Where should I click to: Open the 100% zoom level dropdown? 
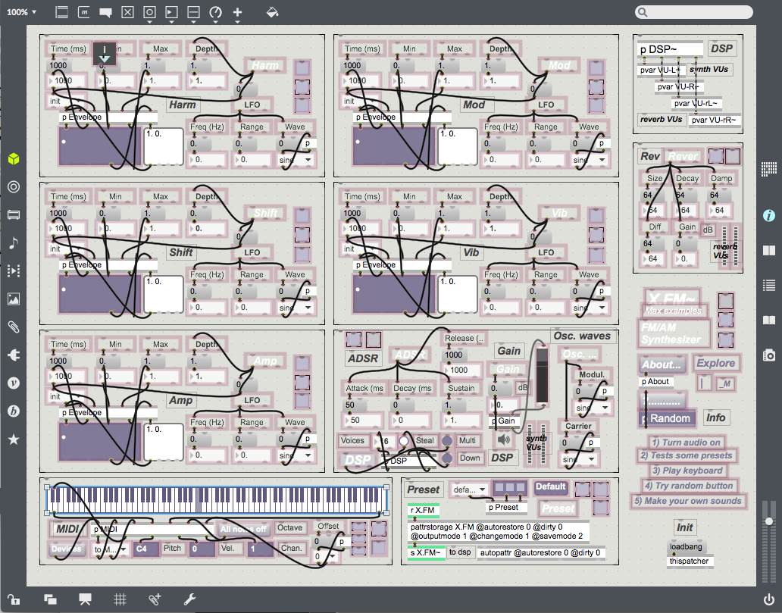pos(22,12)
